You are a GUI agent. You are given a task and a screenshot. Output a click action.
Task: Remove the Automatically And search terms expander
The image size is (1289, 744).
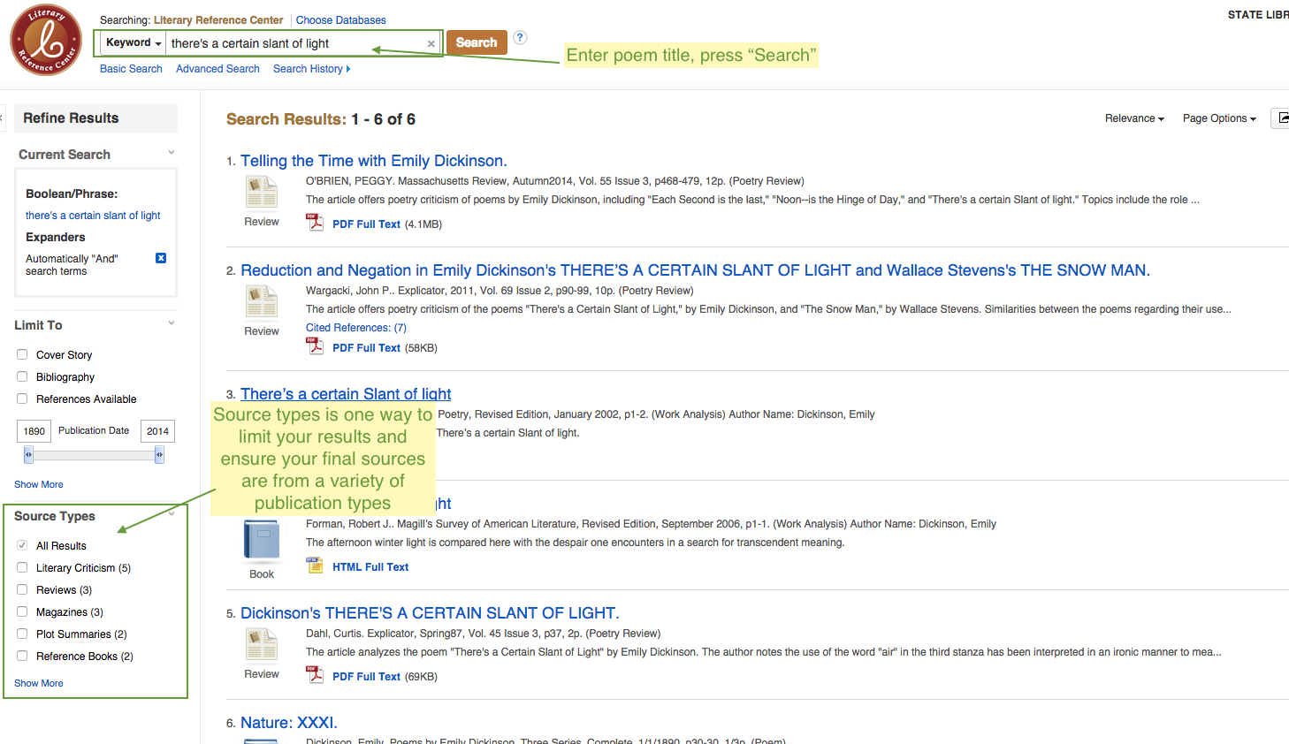(x=161, y=258)
